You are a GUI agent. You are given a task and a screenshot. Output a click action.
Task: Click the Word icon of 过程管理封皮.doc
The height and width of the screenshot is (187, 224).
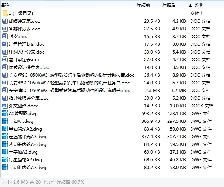tap(4, 44)
